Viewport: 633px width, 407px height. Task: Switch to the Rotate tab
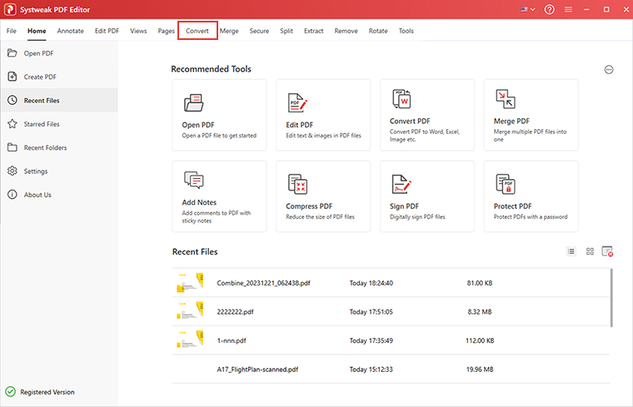pos(378,31)
